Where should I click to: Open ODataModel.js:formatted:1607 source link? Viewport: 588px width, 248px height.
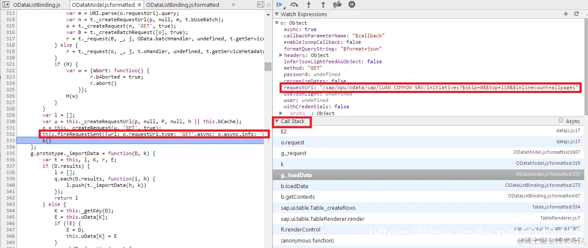click(547, 152)
